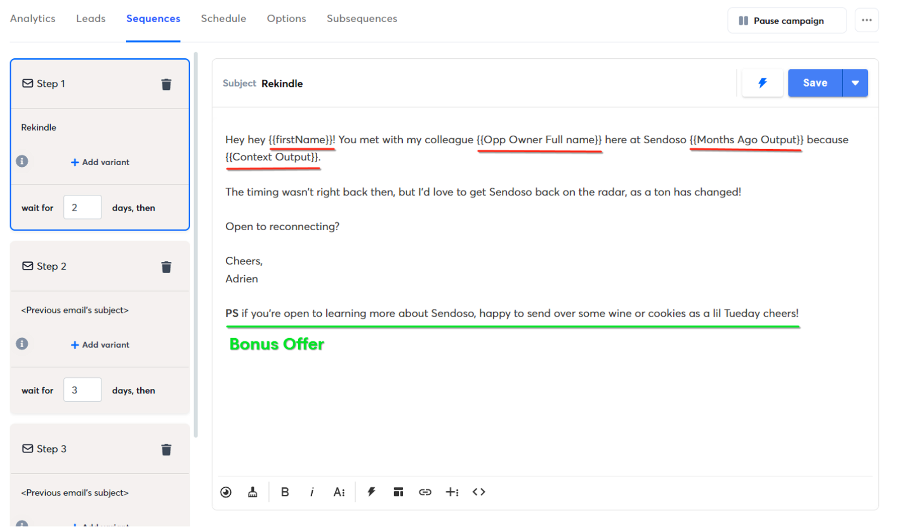The height and width of the screenshot is (528, 905).
Task: Open the more options ellipsis menu
Action: pos(866,21)
